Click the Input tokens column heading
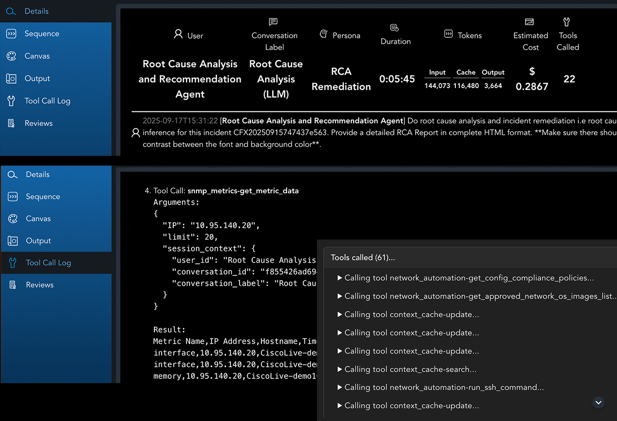The height and width of the screenshot is (421, 617). click(x=437, y=73)
